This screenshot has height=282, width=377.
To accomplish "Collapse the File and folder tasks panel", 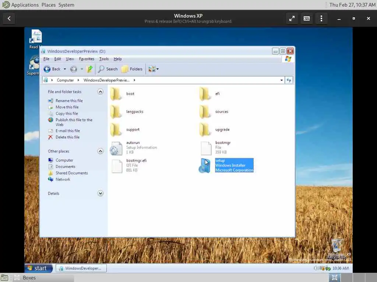I will 101,91.
